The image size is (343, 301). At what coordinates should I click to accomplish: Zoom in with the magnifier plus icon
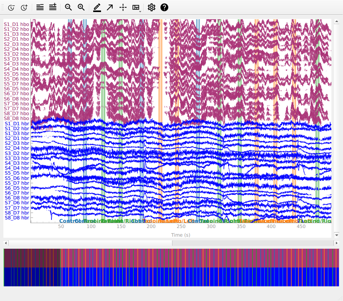coord(81,7)
